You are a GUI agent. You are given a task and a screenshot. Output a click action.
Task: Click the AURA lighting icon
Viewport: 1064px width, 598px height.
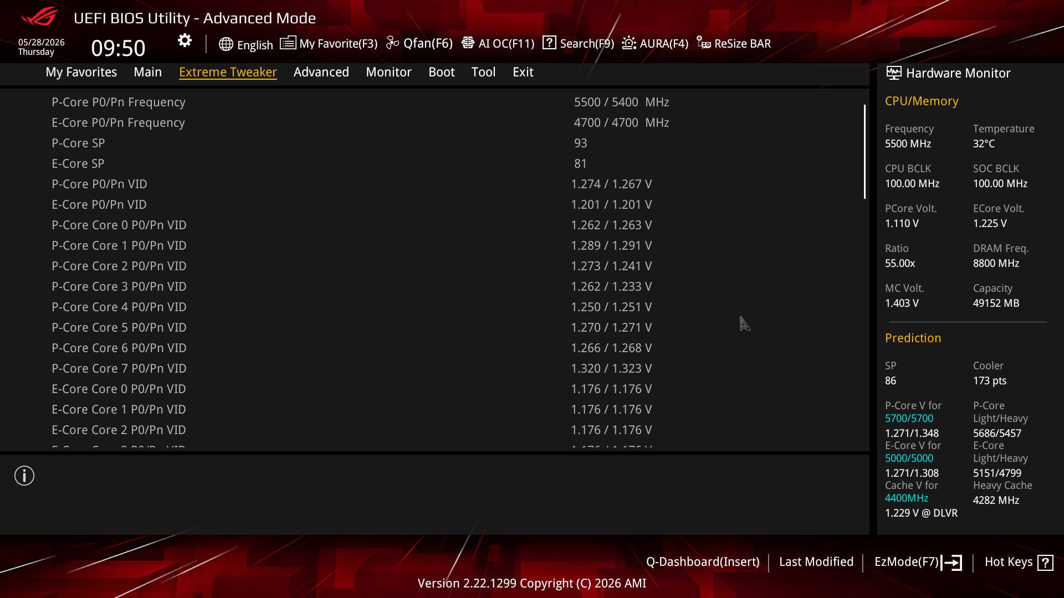[629, 43]
